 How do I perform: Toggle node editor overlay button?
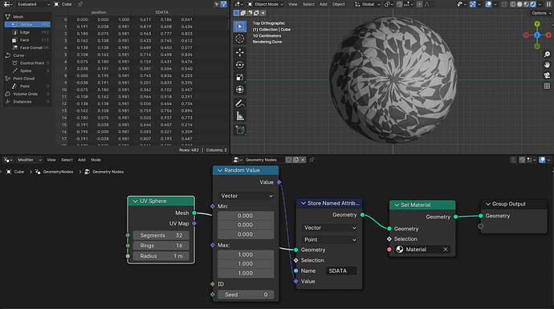click(542, 160)
